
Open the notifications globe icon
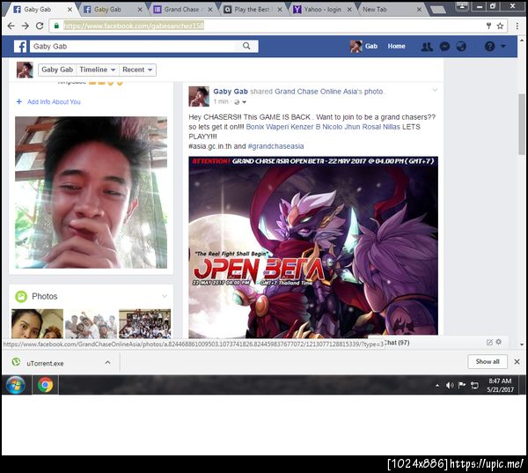click(461, 47)
